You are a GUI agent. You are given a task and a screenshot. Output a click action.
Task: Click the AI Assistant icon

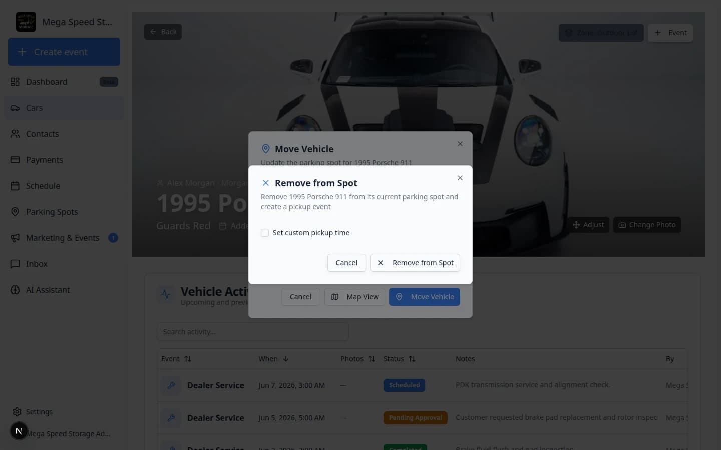(15, 290)
